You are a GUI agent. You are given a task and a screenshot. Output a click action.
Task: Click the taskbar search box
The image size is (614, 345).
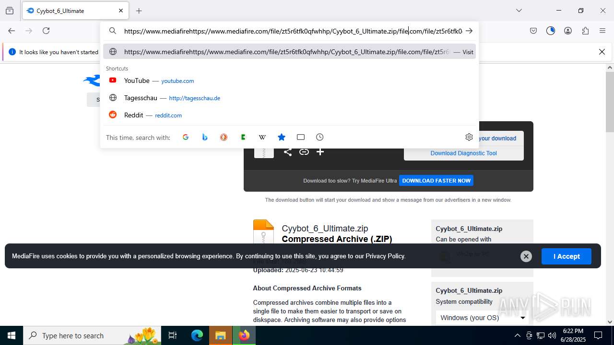92,335
